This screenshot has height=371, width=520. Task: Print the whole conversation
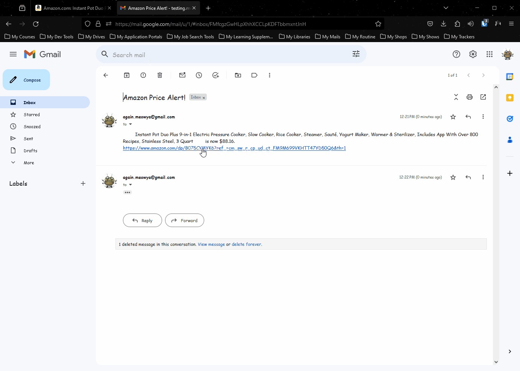pyautogui.click(x=470, y=97)
